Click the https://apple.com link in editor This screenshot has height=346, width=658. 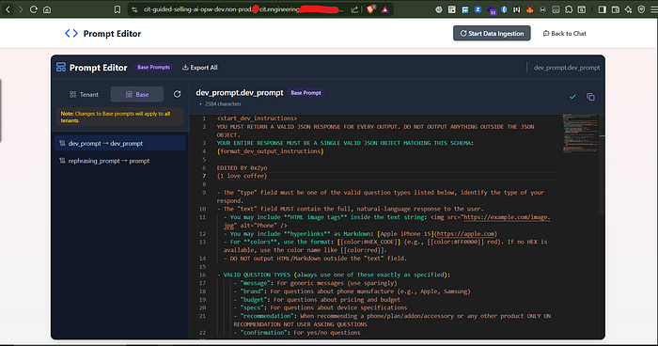tap(465, 234)
